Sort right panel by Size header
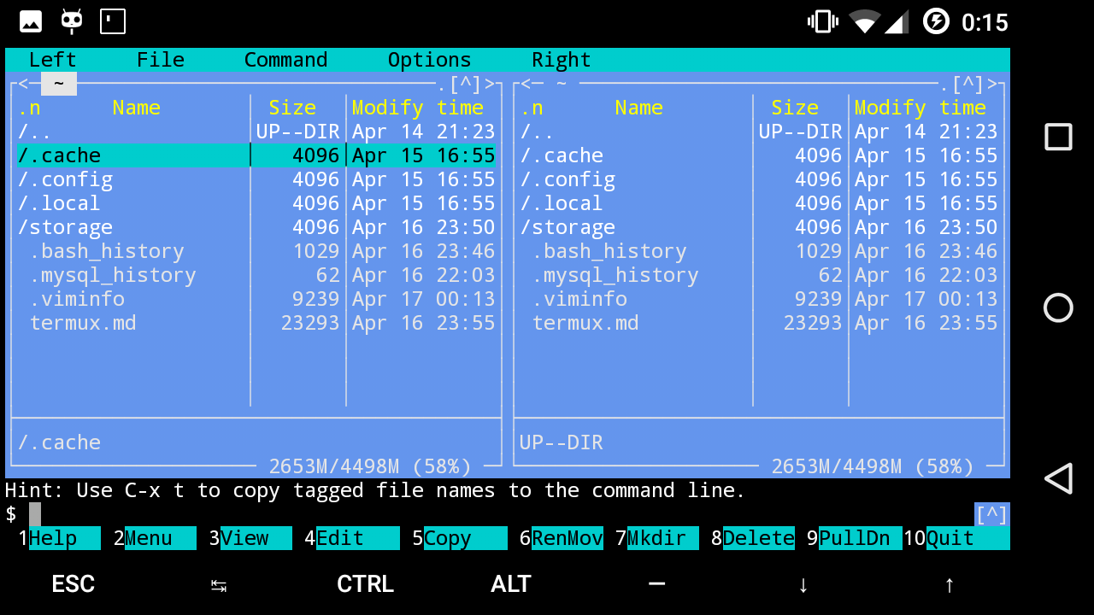The image size is (1094, 615). point(795,108)
